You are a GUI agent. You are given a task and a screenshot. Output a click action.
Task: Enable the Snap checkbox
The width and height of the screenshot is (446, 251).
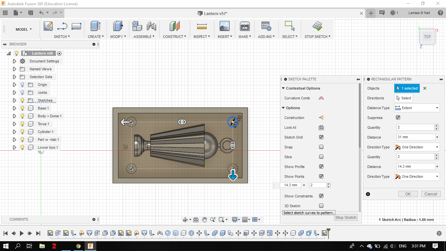point(321,147)
